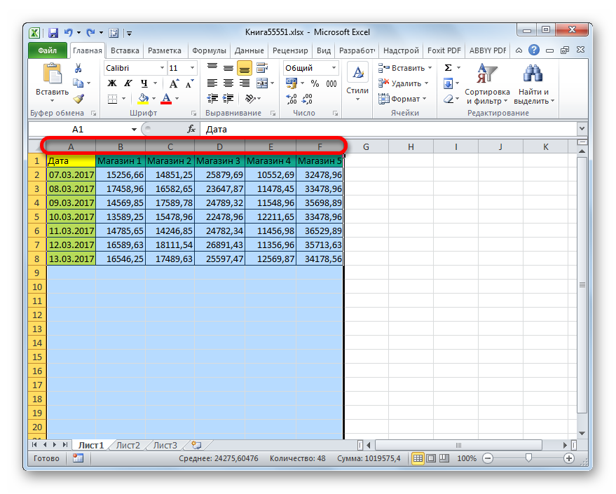Viewport: 616px width, 494px height.
Task: Click the Percent style icon
Action: [315, 83]
